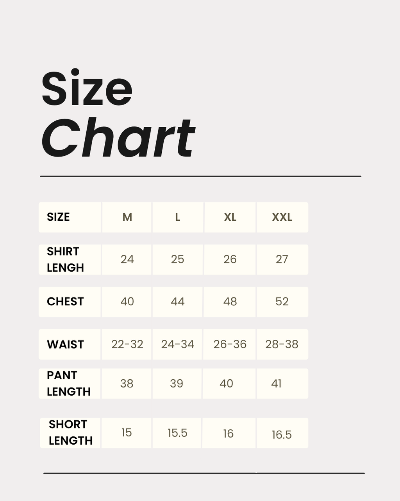Select the XL size column header

230,217
